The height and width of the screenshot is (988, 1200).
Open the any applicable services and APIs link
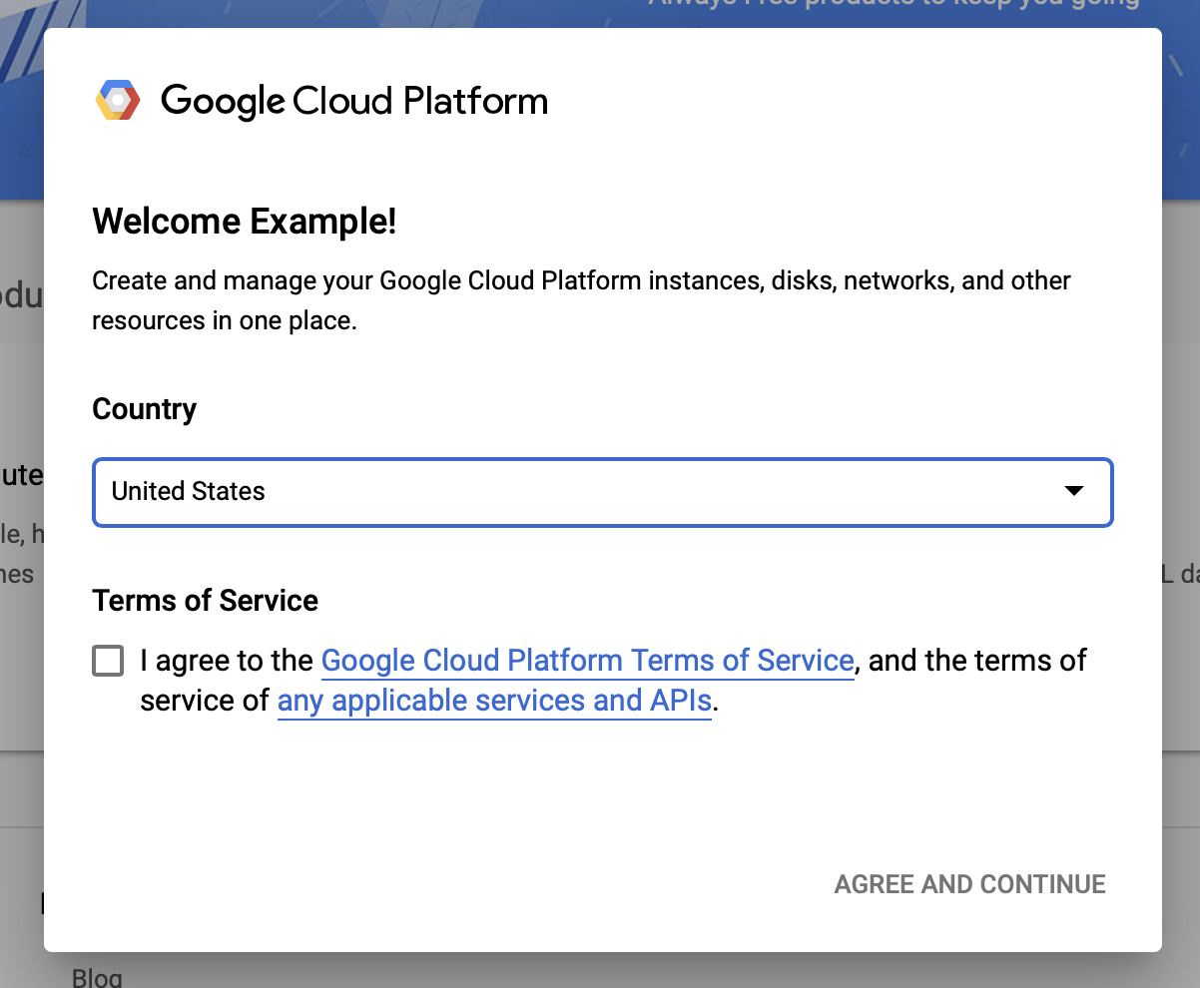click(x=494, y=701)
